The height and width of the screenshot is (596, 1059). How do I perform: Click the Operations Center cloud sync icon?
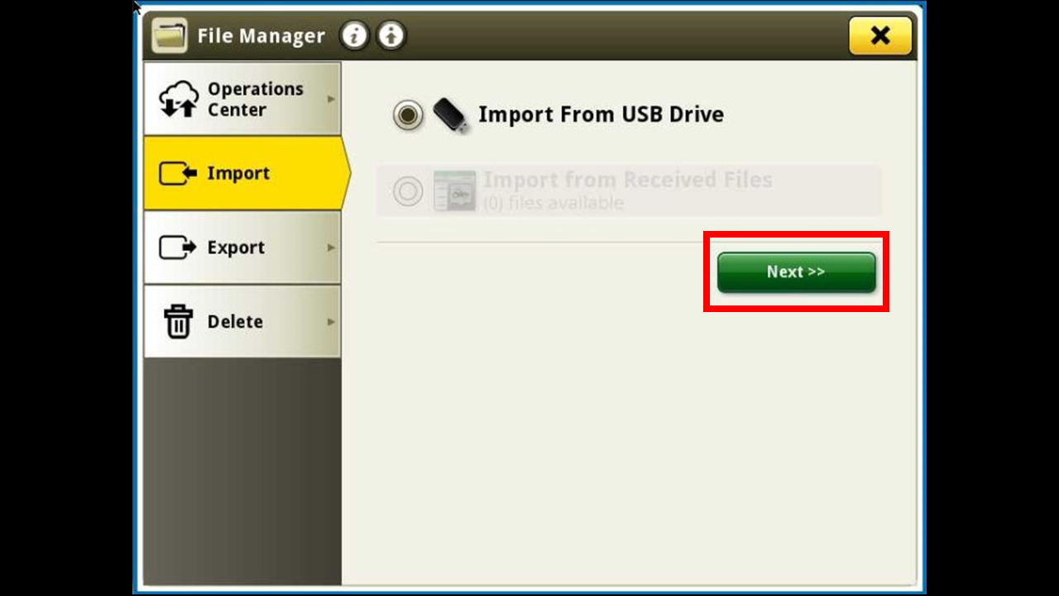pos(179,99)
